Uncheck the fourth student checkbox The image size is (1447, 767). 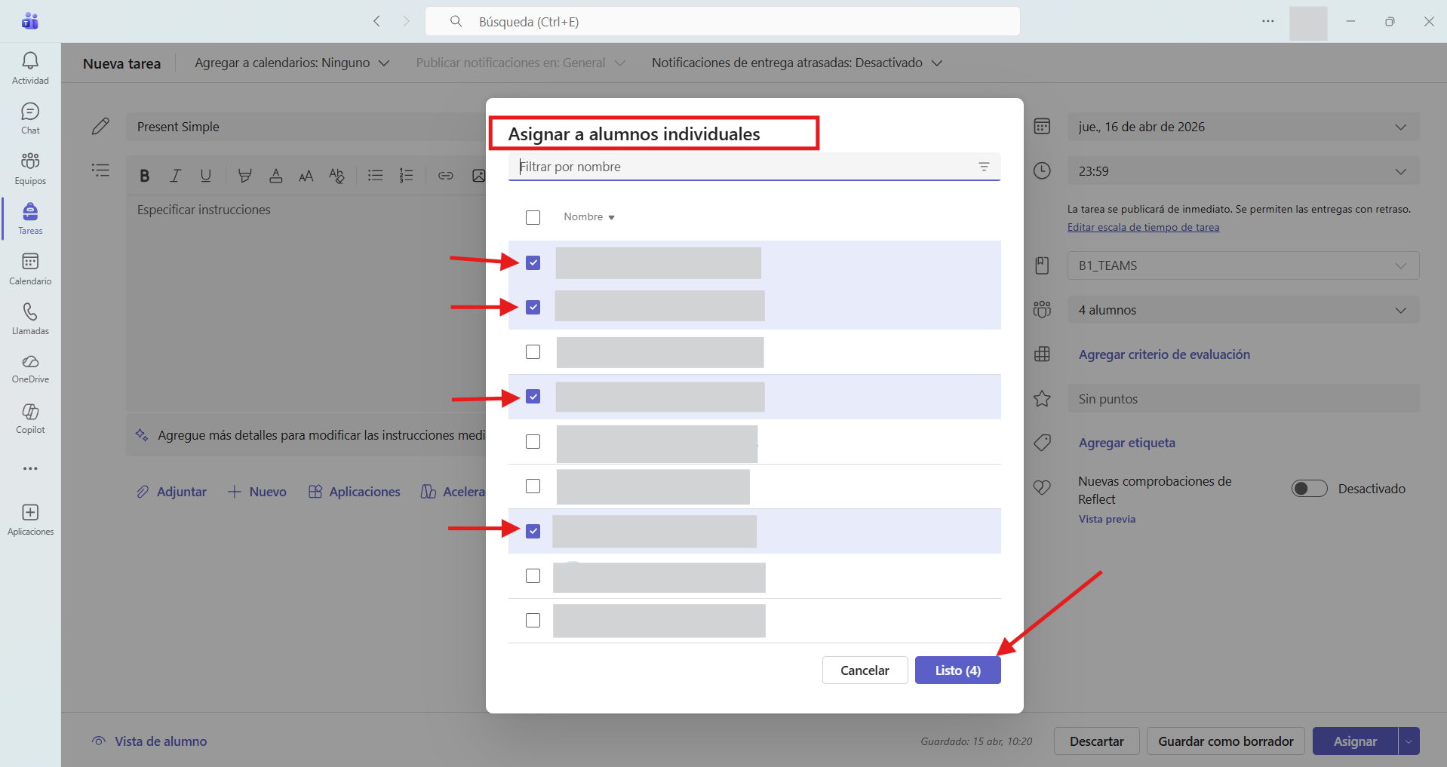coord(533,397)
